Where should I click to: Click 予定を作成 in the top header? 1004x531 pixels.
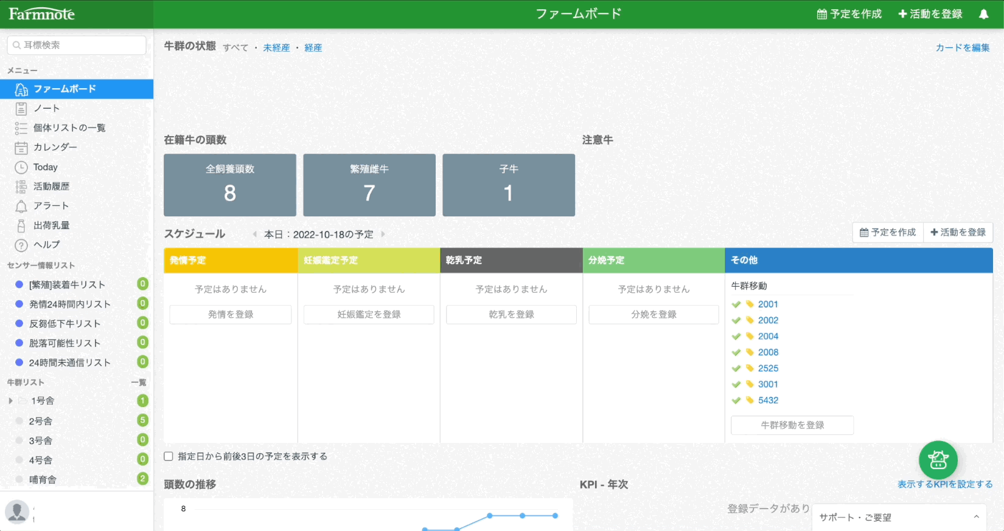pos(849,14)
